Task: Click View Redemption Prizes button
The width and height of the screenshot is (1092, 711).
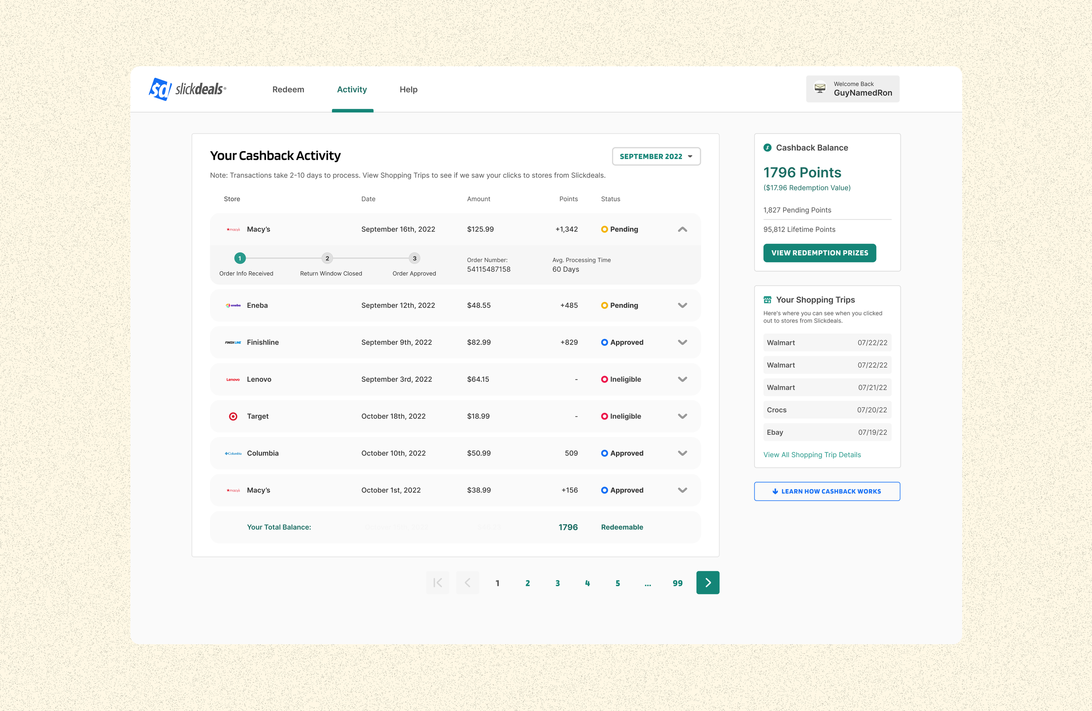Action: click(x=819, y=253)
